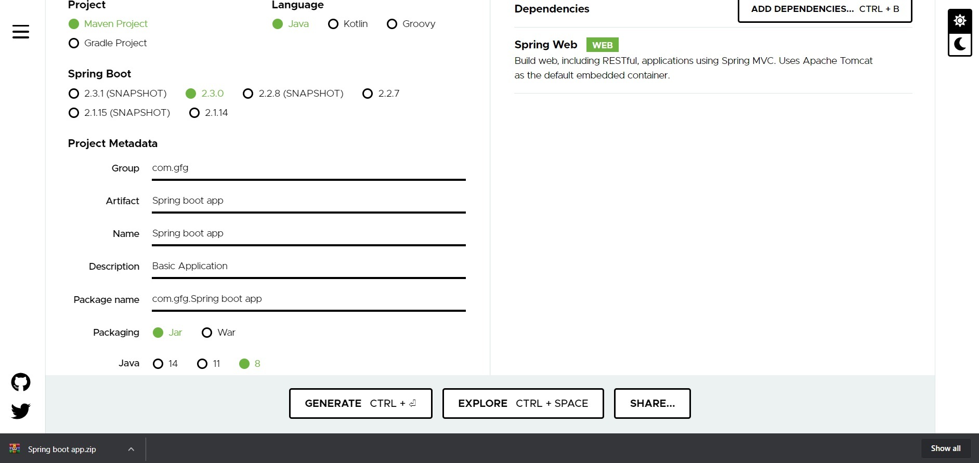Screen dimensions: 979x463
Task: Click the Name input field
Action: pyautogui.click(x=309, y=234)
